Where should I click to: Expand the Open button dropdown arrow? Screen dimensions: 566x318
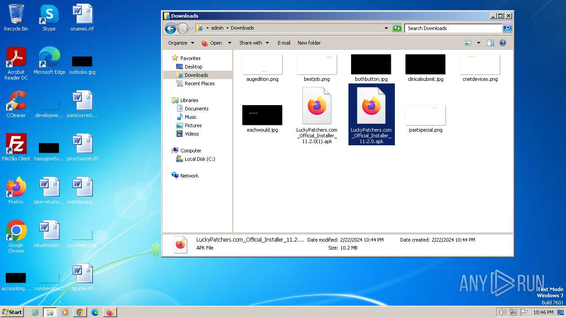click(x=229, y=43)
